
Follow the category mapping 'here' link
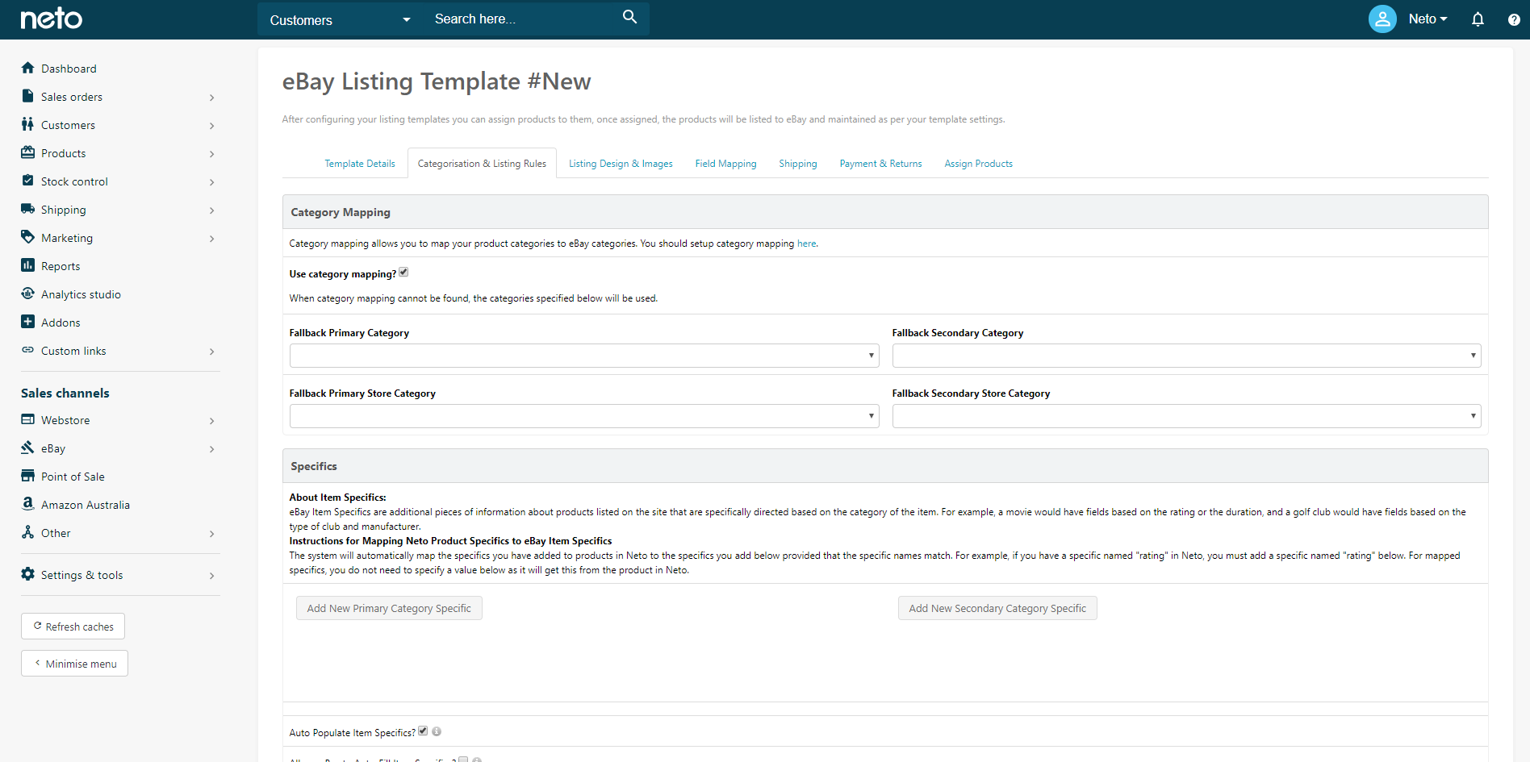(x=806, y=244)
